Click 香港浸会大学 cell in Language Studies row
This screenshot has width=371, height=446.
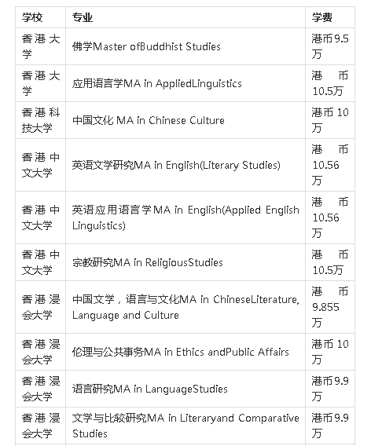pyautogui.click(x=40, y=389)
